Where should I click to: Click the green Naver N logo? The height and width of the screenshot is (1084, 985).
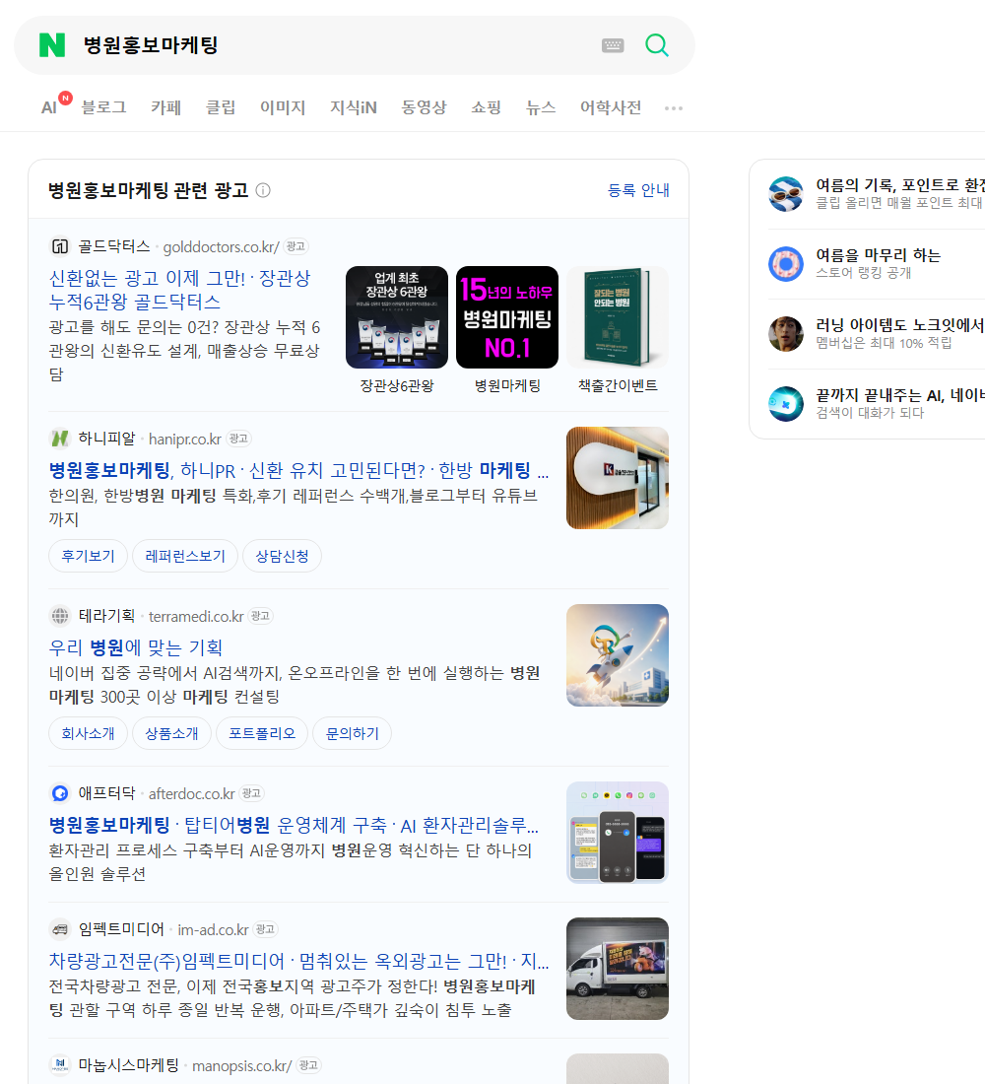pyautogui.click(x=52, y=45)
